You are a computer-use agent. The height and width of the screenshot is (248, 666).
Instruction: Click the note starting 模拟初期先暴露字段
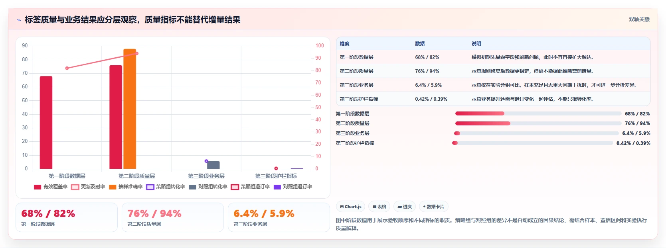click(x=534, y=57)
